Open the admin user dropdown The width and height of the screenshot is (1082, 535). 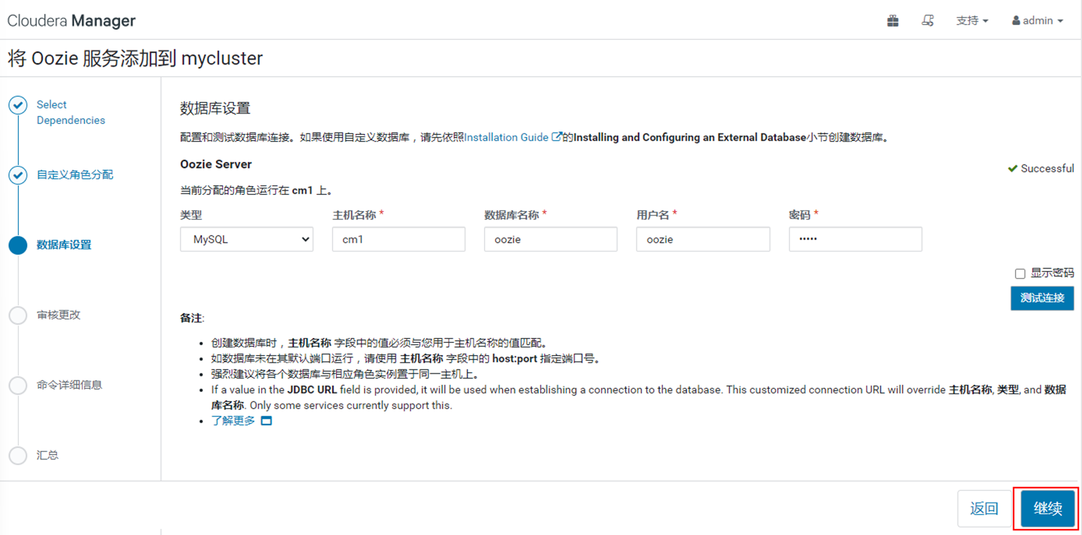tap(1037, 21)
